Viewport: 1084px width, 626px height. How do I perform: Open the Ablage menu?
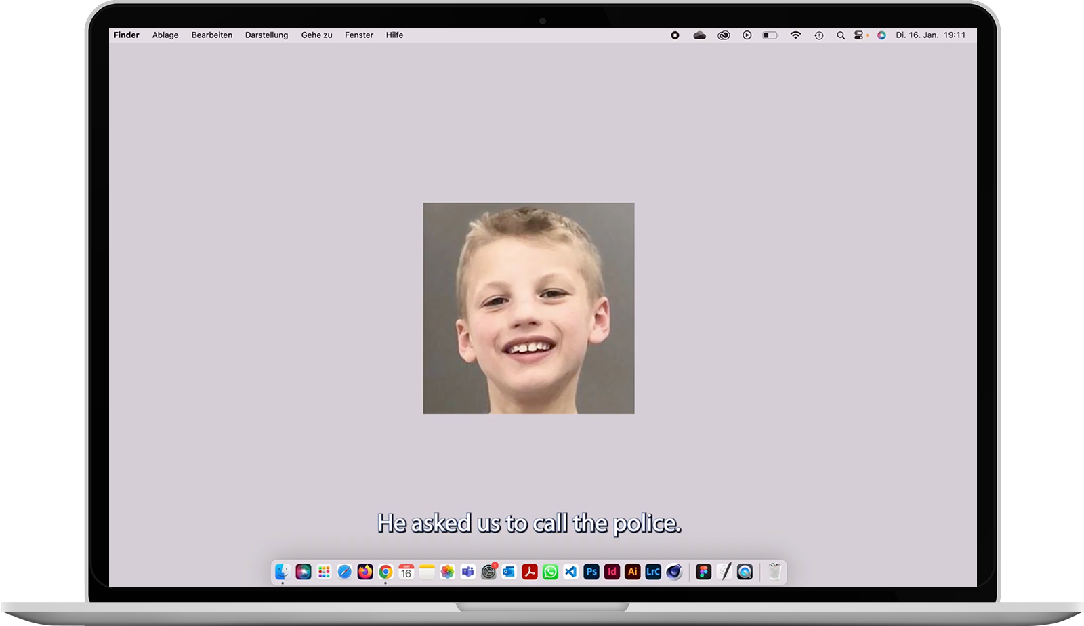pos(165,35)
